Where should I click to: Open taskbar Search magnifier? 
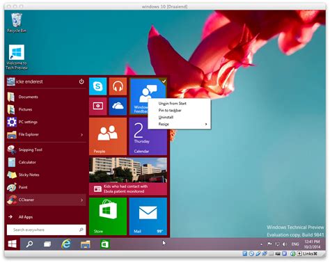point(29,244)
